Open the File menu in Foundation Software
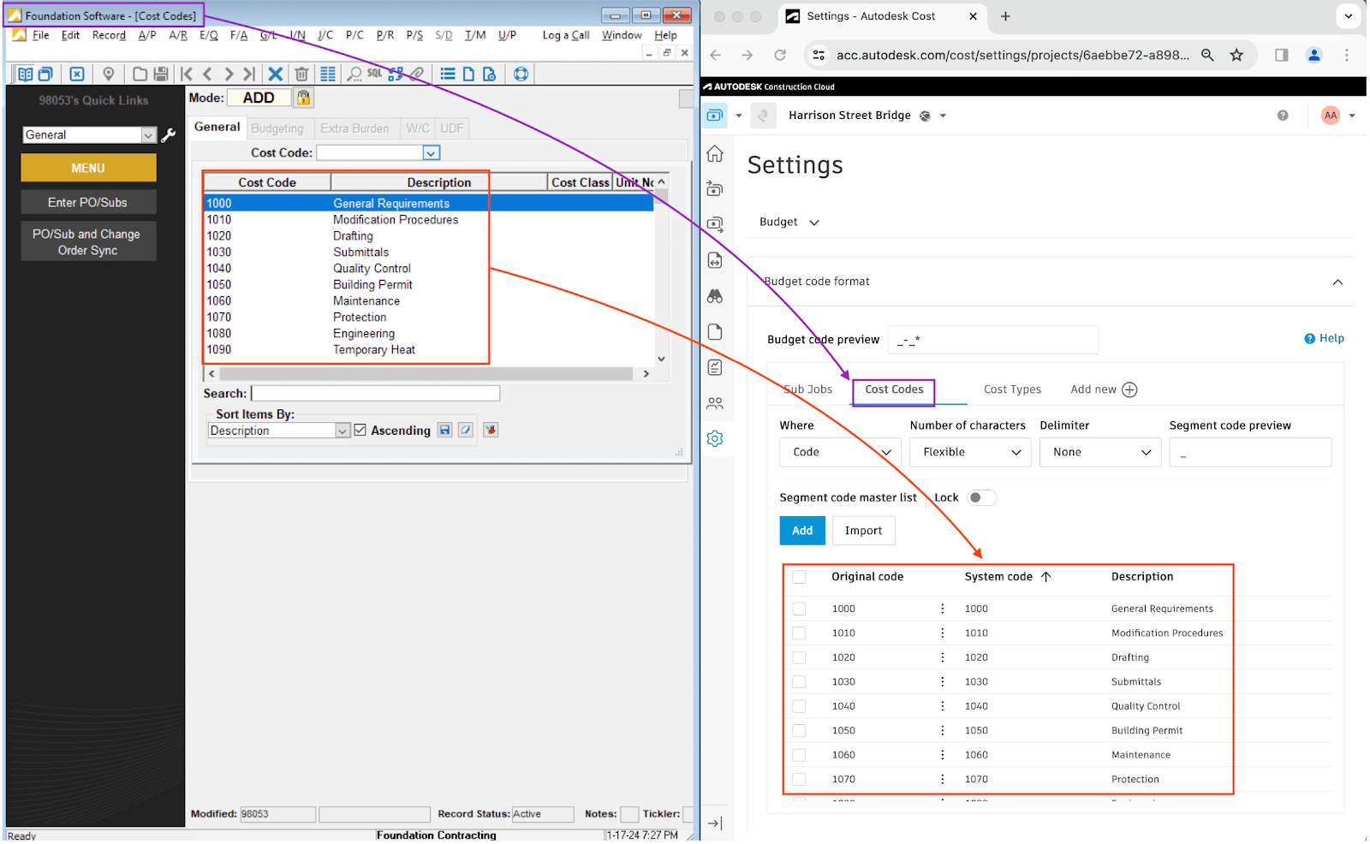1370x844 pixels. pos(41,35)
